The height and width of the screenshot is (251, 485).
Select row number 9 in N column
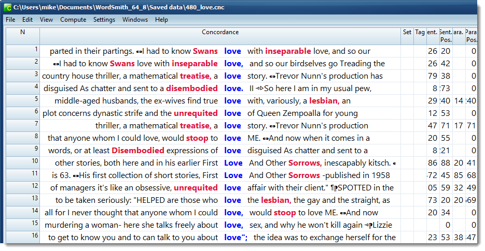tap(23, 151)
